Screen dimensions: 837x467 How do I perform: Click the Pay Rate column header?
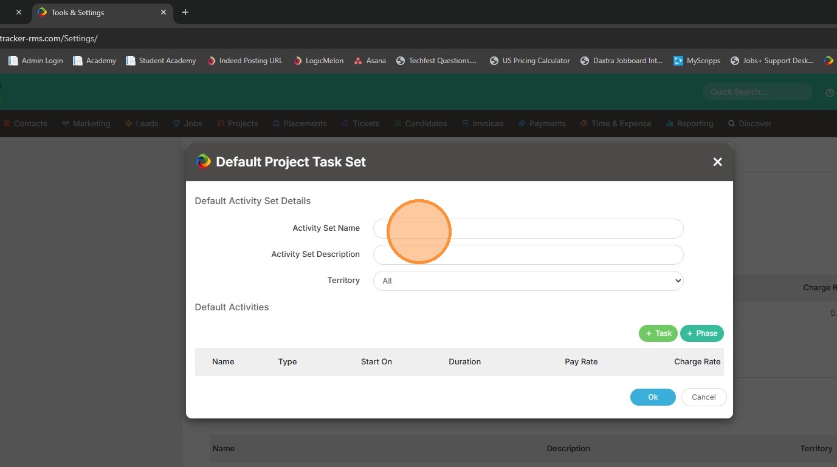point(581,362)
